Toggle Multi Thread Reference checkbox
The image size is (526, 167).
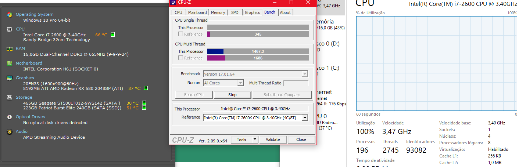click(180, 58)
